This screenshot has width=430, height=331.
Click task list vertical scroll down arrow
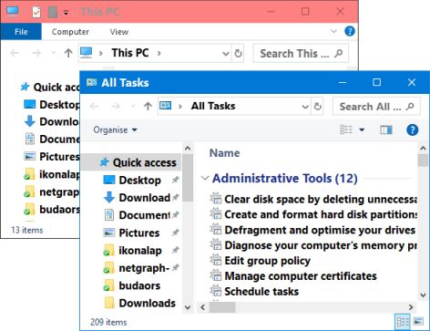pyautogui.click(x=423, y=295)
